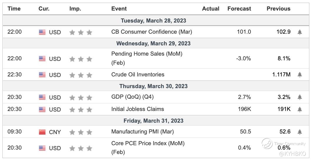
Task: Click the Imp. column header
Action: (x=75, y=9)
